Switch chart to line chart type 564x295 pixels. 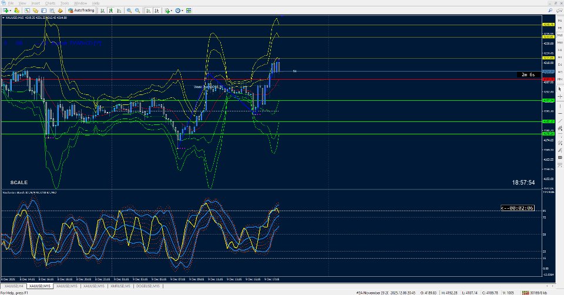pyautogui.click(x=119, y=11)
